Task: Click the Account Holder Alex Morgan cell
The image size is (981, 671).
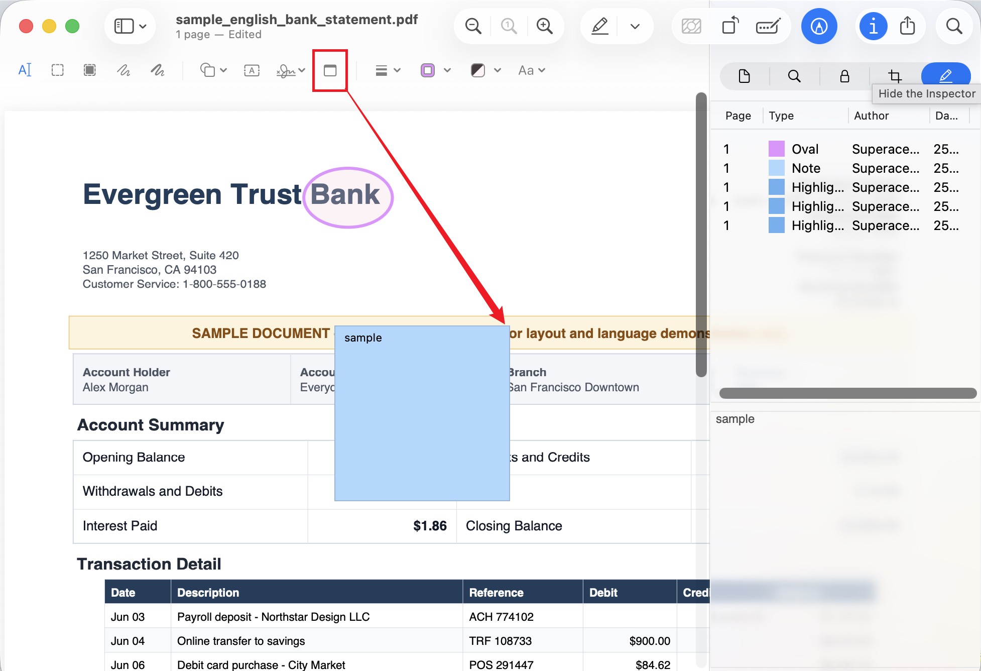Action: click(x=182, y=380)
